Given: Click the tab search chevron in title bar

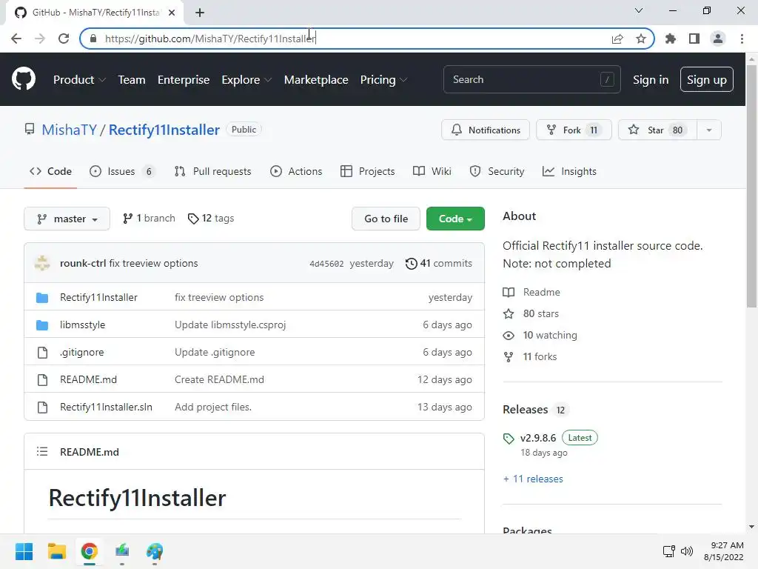Looking at the screenshot, I should click(639, 10).
